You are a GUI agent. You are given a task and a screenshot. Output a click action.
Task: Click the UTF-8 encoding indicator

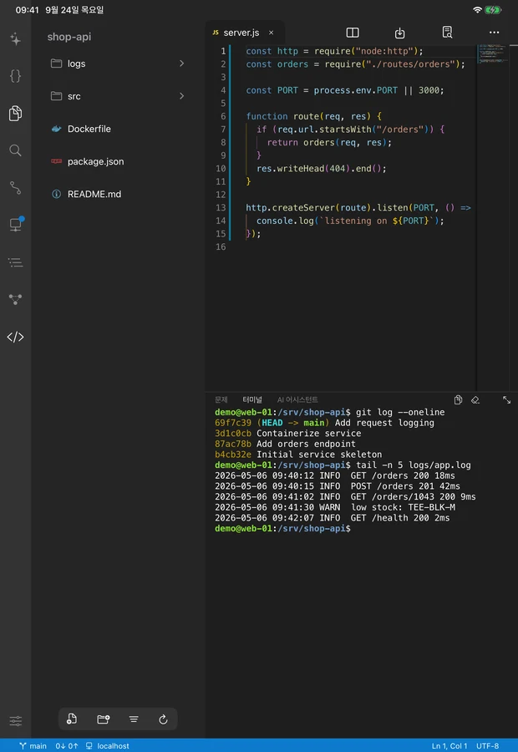point(487,746)
